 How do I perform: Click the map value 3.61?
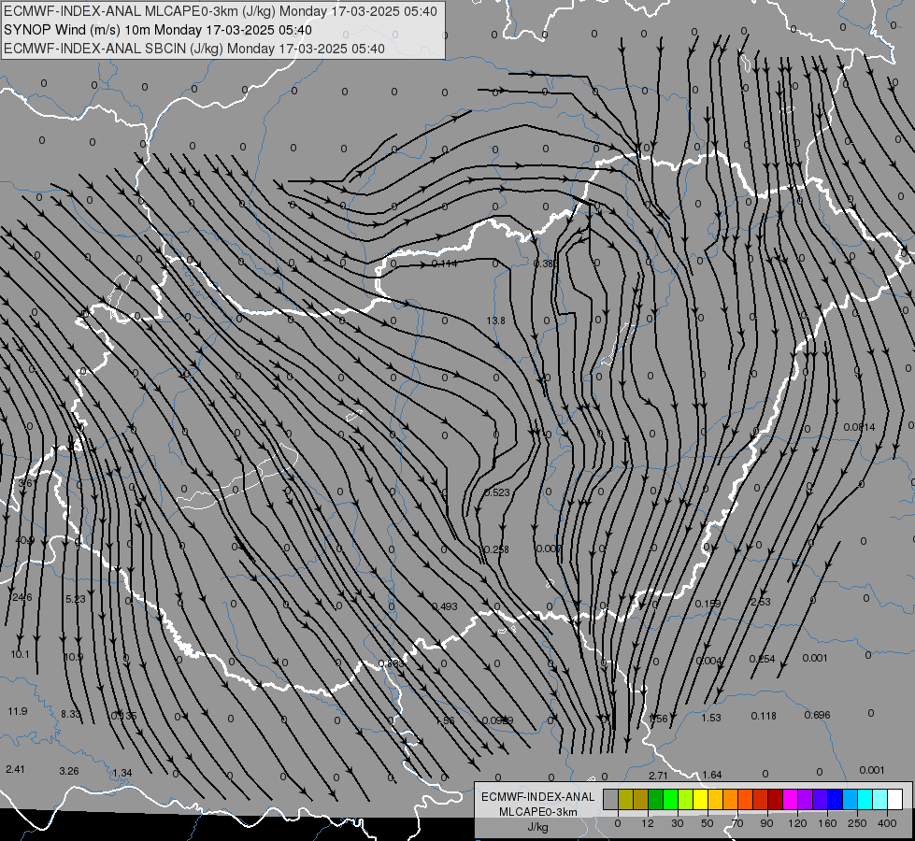point(26,483)
